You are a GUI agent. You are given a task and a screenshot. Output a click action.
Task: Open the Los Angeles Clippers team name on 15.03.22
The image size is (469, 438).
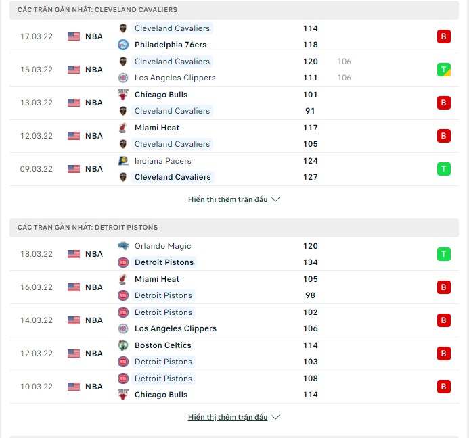175,78
